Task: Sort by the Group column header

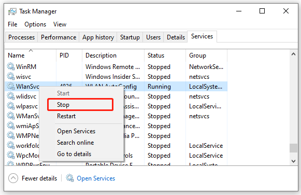Action: [x=206, y=55]
